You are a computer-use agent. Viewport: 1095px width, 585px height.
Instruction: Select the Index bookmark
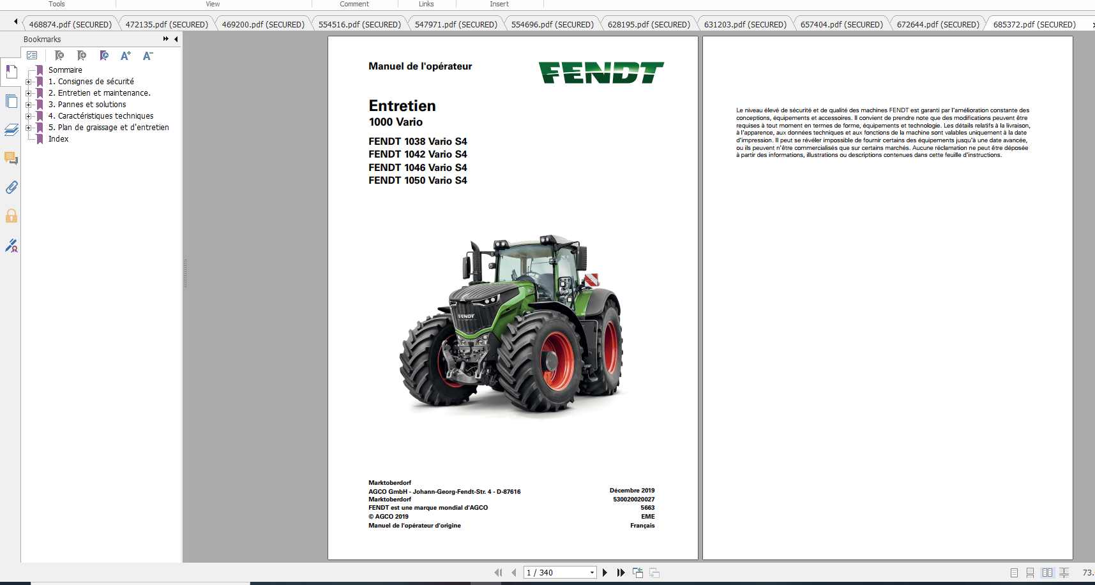coord(58,139)
